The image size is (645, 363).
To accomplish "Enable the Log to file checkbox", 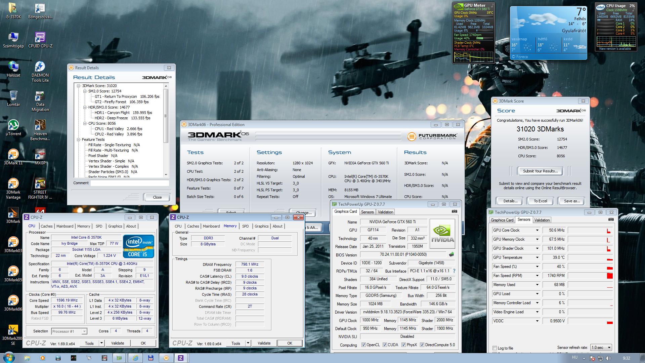I will [494, 348].
